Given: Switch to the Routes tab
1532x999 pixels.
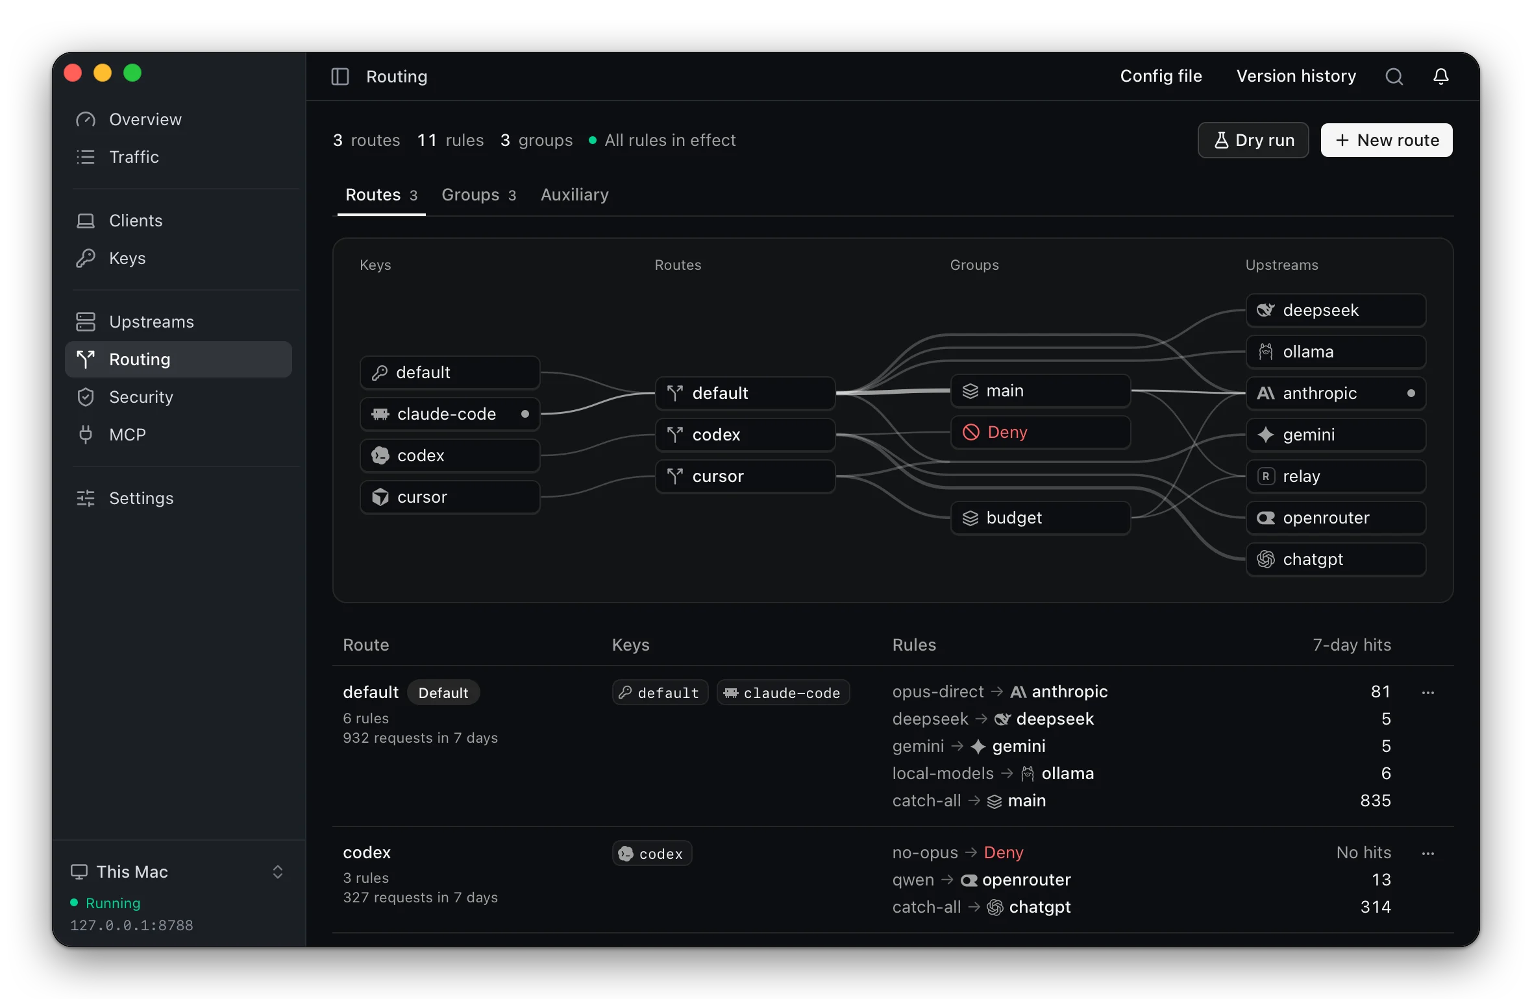Looking at the screenshot, I should pyautogui.click(x=381, y=195).
